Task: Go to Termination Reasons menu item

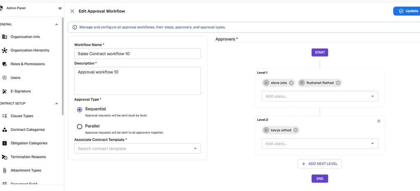Action: click(x=28, y=157)
